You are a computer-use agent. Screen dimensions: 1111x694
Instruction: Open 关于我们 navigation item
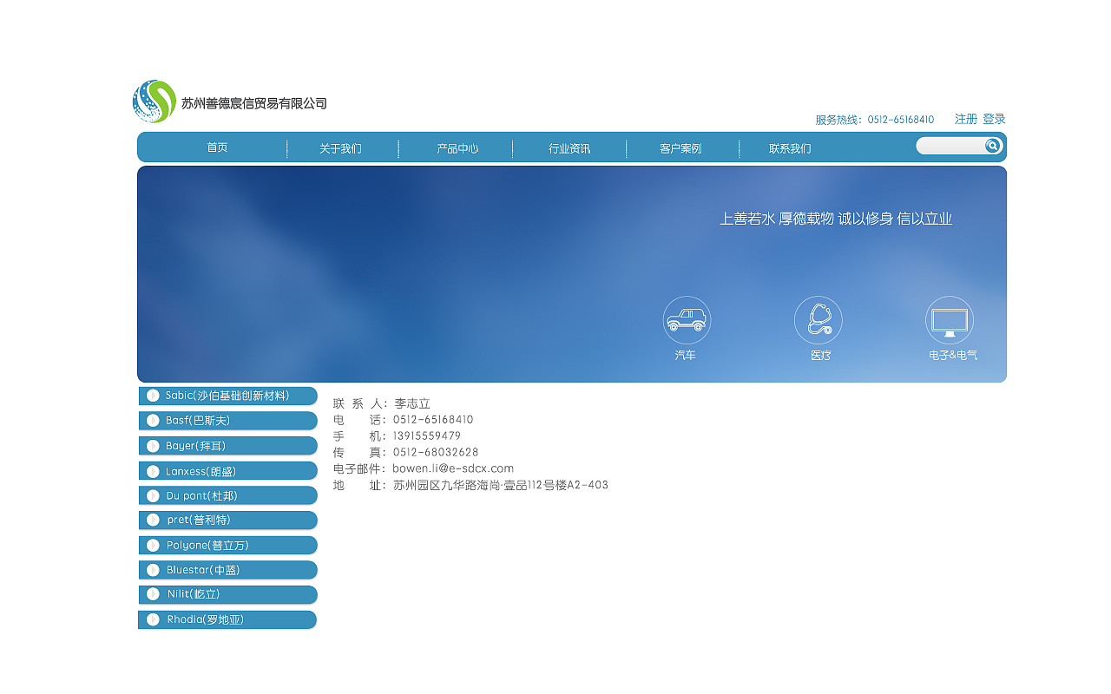340,148
